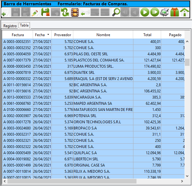Select invoice A 0007-00110814
This screenshot has width=192, height=186.
17,171
